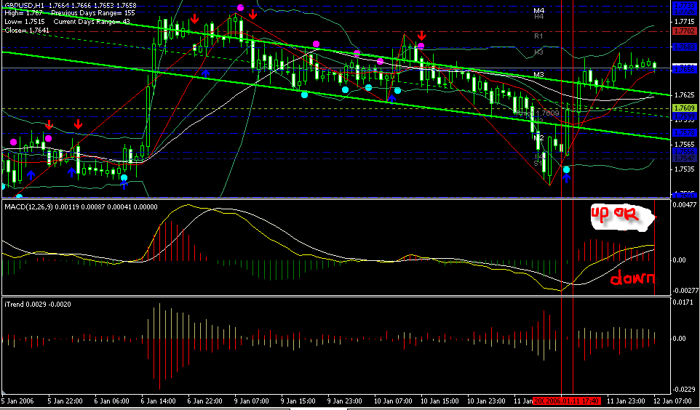Click the 1.7565 price scale value
Image resolution: width=700 pixels, height=410 pixels.
pyautogui.click(x=685, y=144)
